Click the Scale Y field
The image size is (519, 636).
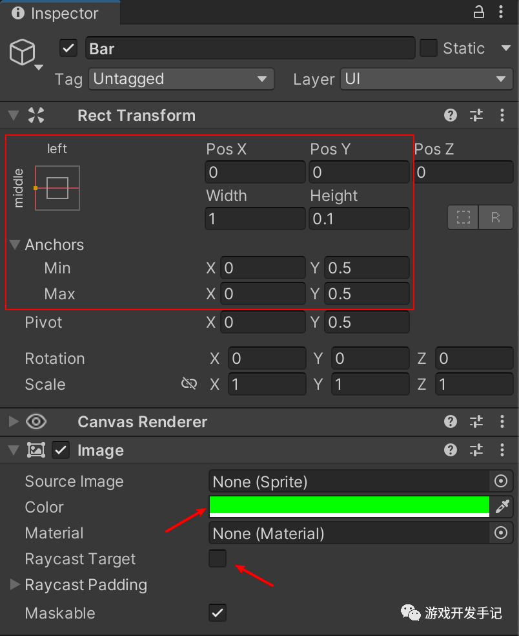coord(371,384)
